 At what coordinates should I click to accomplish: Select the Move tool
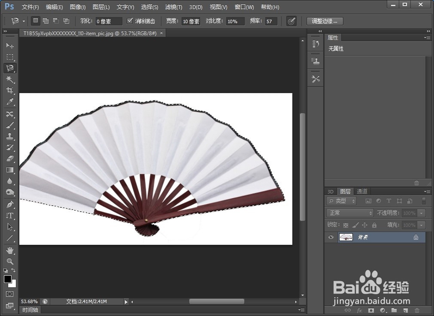click(x=10, y=46)
